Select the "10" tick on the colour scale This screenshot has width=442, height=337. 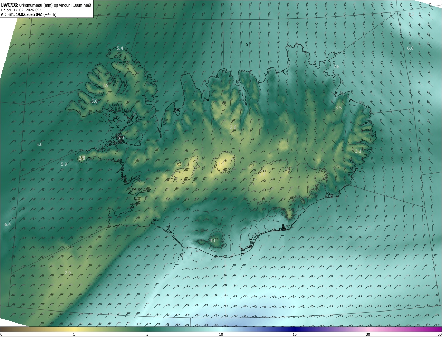coord(221,334)
